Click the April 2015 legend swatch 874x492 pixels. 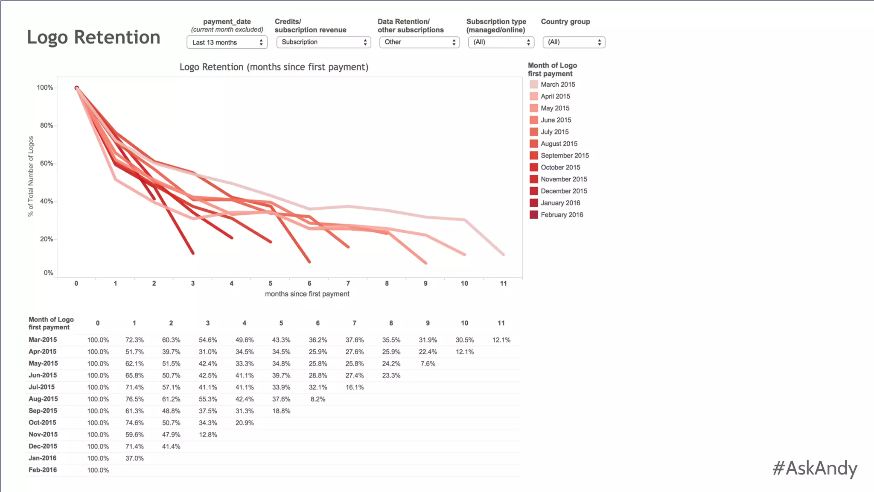[x=533, y=97]
